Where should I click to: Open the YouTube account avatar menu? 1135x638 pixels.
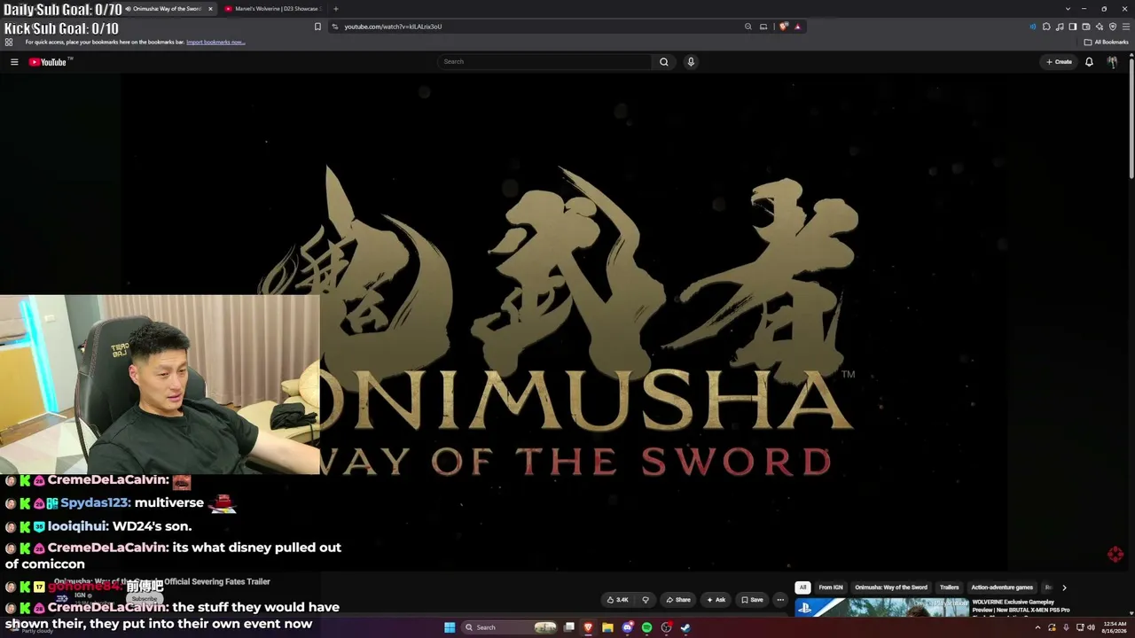(1112, 62)
